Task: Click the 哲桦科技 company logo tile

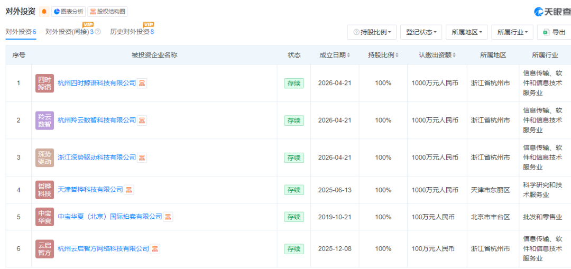Action: (44, 190)
